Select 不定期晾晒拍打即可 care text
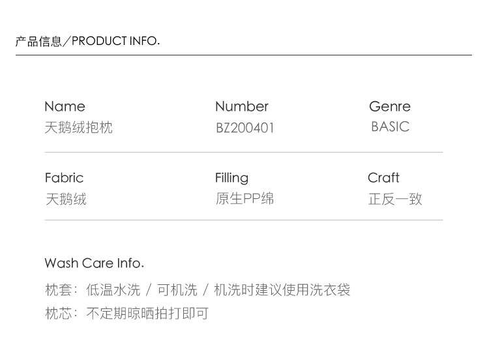The height and width of the screenshot is (341, 489). [147, 314]
